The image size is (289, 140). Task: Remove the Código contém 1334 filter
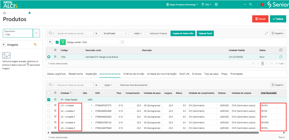click(123, 42)
